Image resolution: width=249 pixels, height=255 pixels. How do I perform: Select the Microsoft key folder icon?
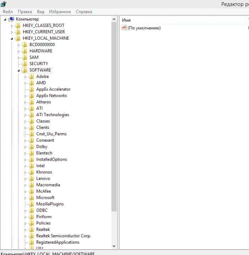[x=31, y=197]
